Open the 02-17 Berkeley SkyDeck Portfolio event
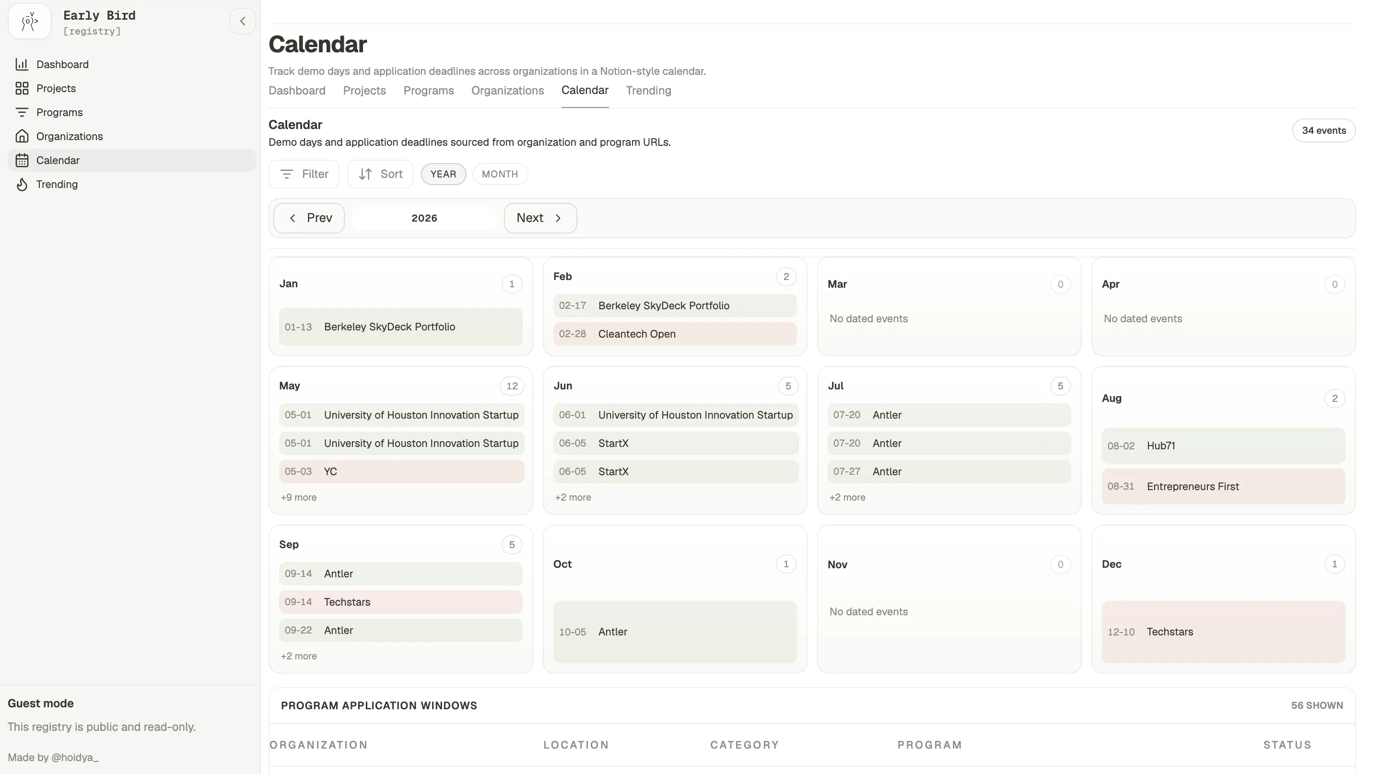1381x774 pixels. (675, 305)
